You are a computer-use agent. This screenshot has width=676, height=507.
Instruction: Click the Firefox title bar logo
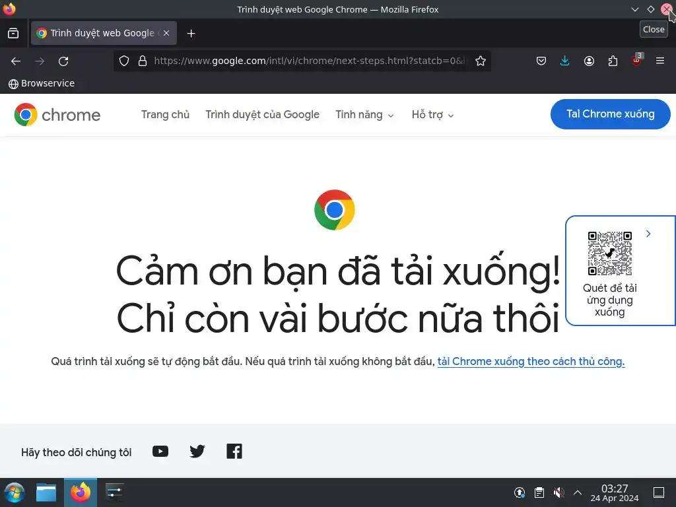tap(9, 9)
